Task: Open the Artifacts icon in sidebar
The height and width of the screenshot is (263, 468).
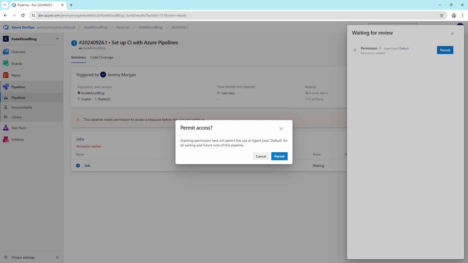Action: 5,140
